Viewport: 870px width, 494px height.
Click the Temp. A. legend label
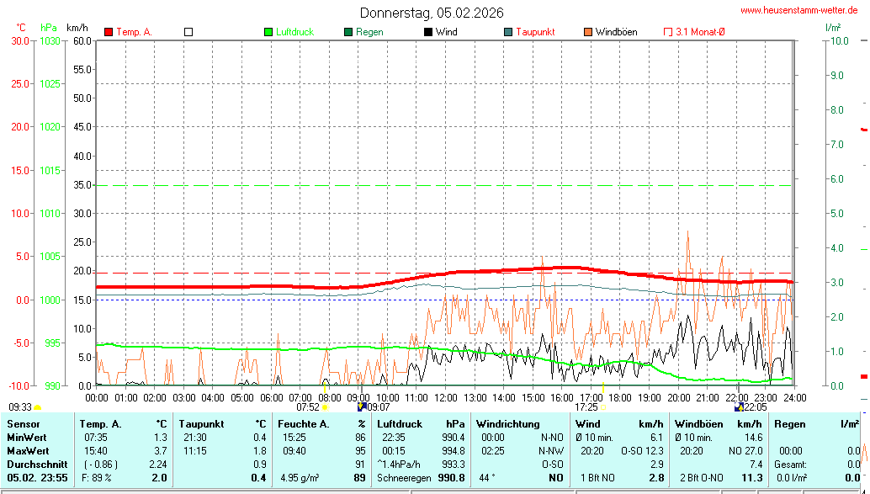[134, 32]
